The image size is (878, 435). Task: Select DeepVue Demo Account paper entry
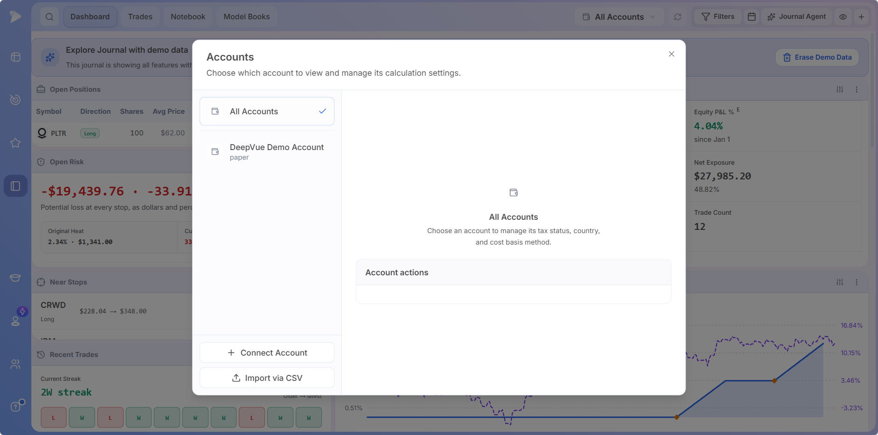tap(267, 151)
